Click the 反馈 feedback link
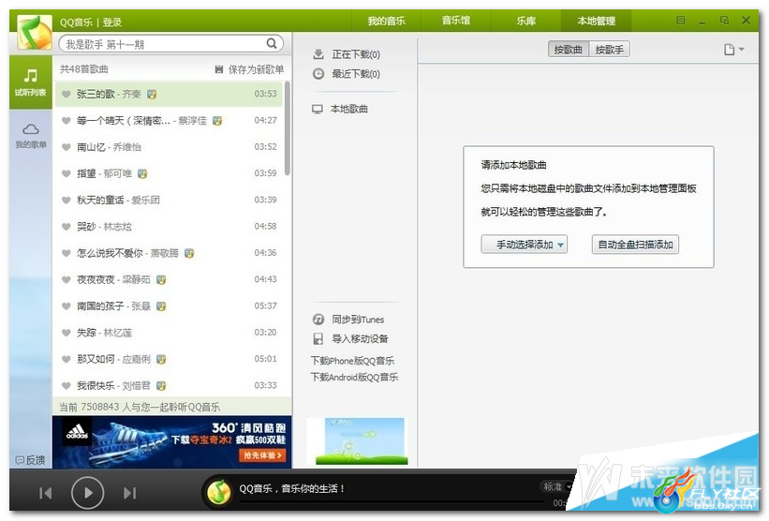This screenshot has height=521, width=769. tap(30, 460)
